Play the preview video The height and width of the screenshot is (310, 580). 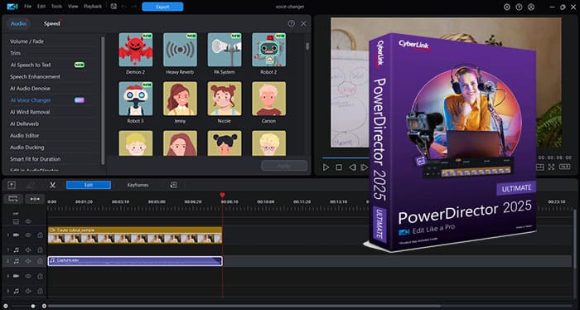click(326, 167)
